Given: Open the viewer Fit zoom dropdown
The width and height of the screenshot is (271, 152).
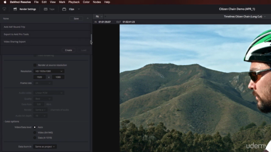Looking at the screenshot, I should point(99,16).
